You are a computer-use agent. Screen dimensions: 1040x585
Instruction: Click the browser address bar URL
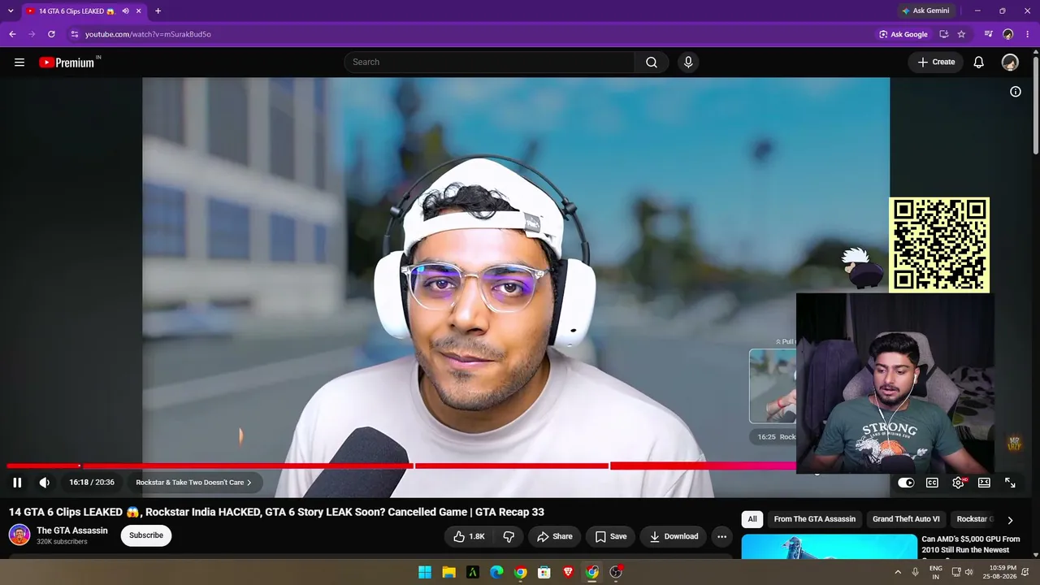pos(148,34)
